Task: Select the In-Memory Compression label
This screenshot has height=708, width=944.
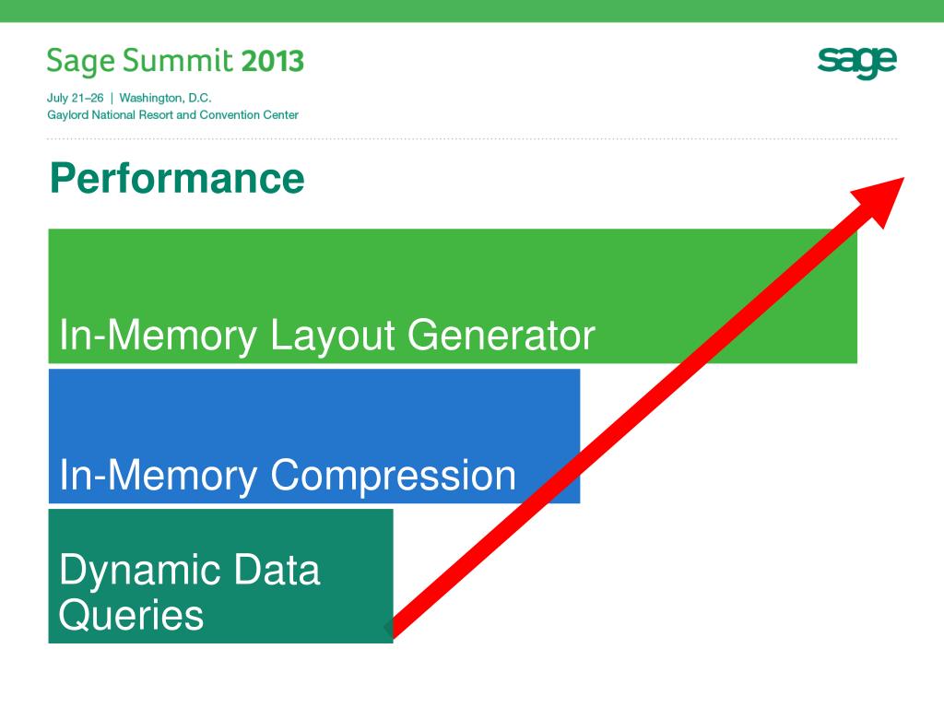Action: click(288, 476)
